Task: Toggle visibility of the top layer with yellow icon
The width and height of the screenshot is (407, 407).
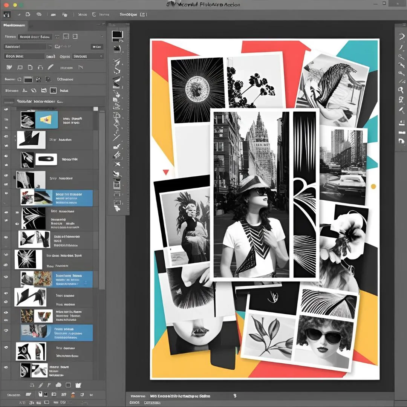Action: [6, 109]
